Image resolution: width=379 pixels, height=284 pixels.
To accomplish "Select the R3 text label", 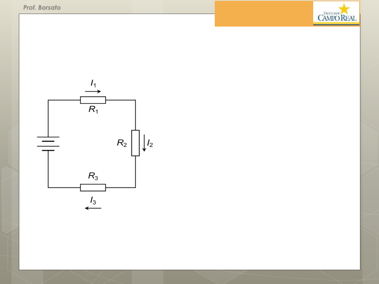I will [93, 176].
